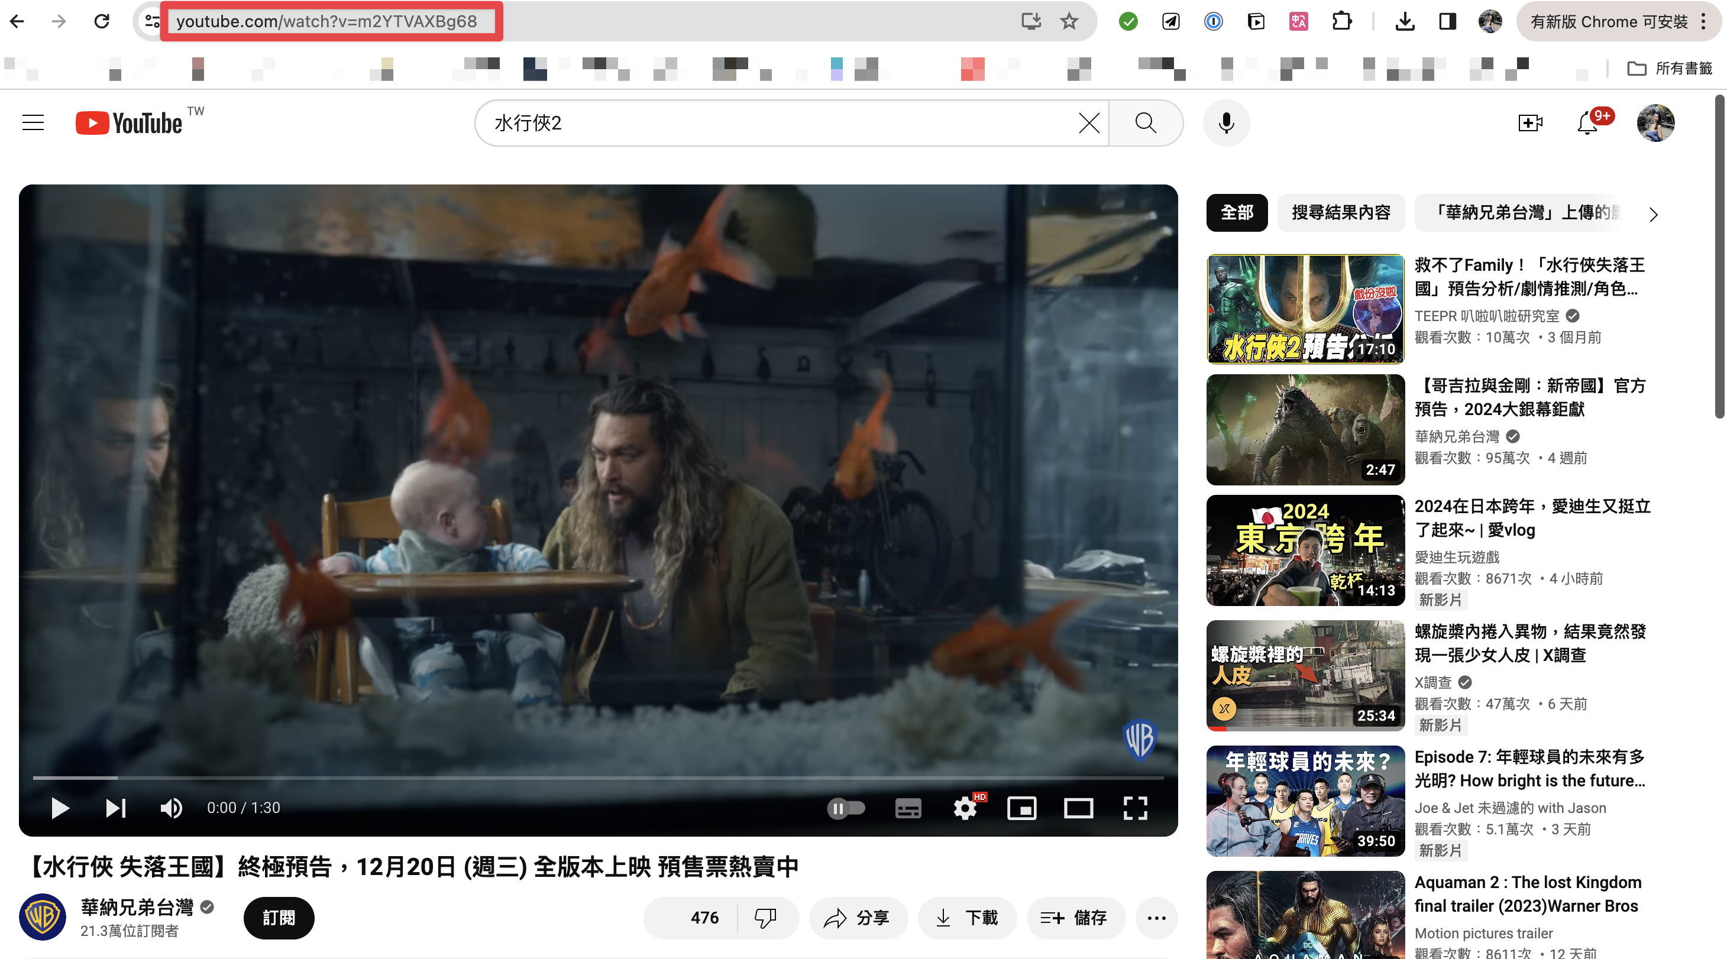The width and height of the screenshot is (1727, 959).
Task: Toggle subtitles closed captions button
Action: [x=908, y=808]
